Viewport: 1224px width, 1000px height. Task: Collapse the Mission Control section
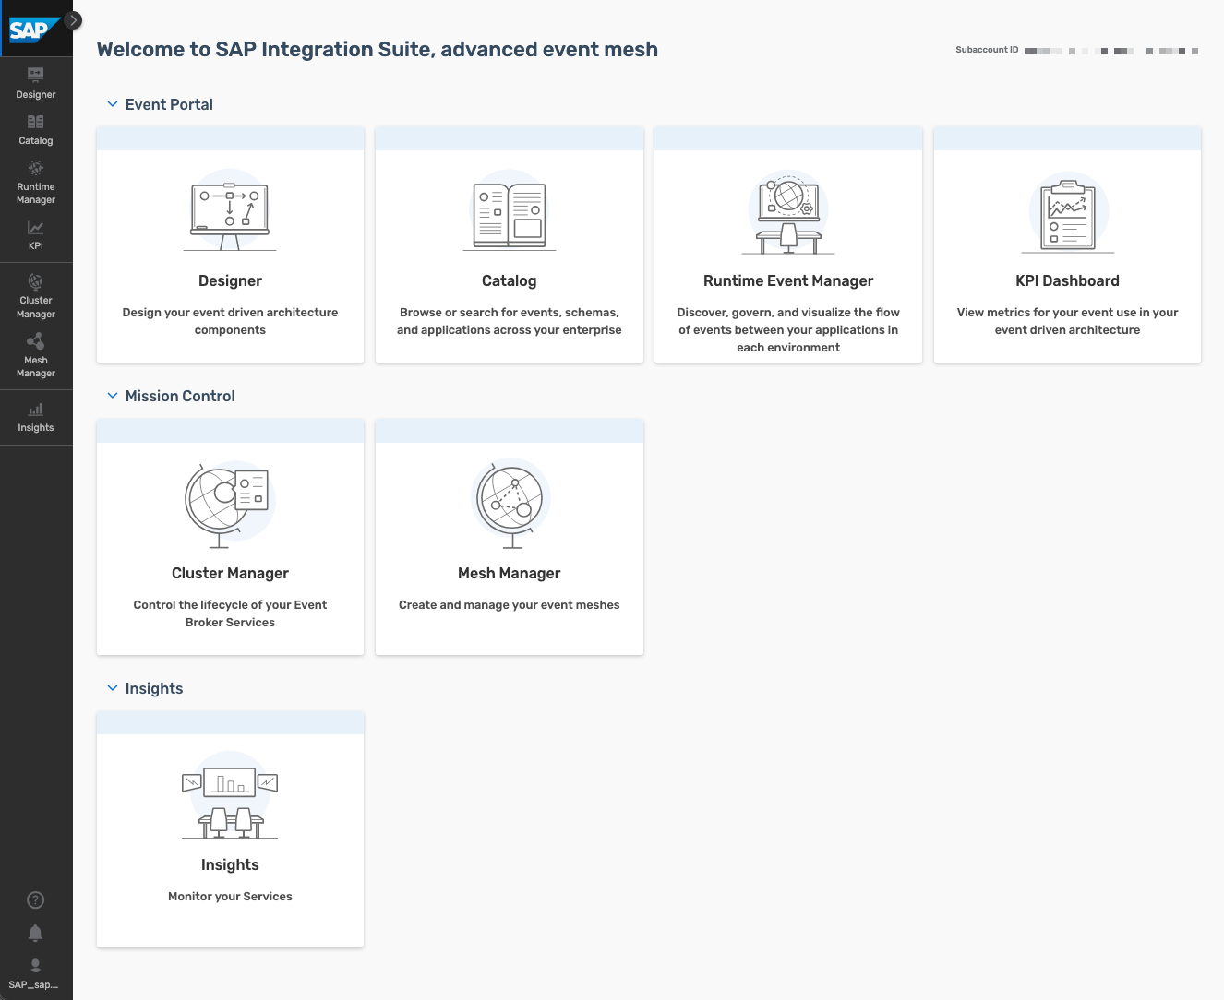tap(113, 396)
